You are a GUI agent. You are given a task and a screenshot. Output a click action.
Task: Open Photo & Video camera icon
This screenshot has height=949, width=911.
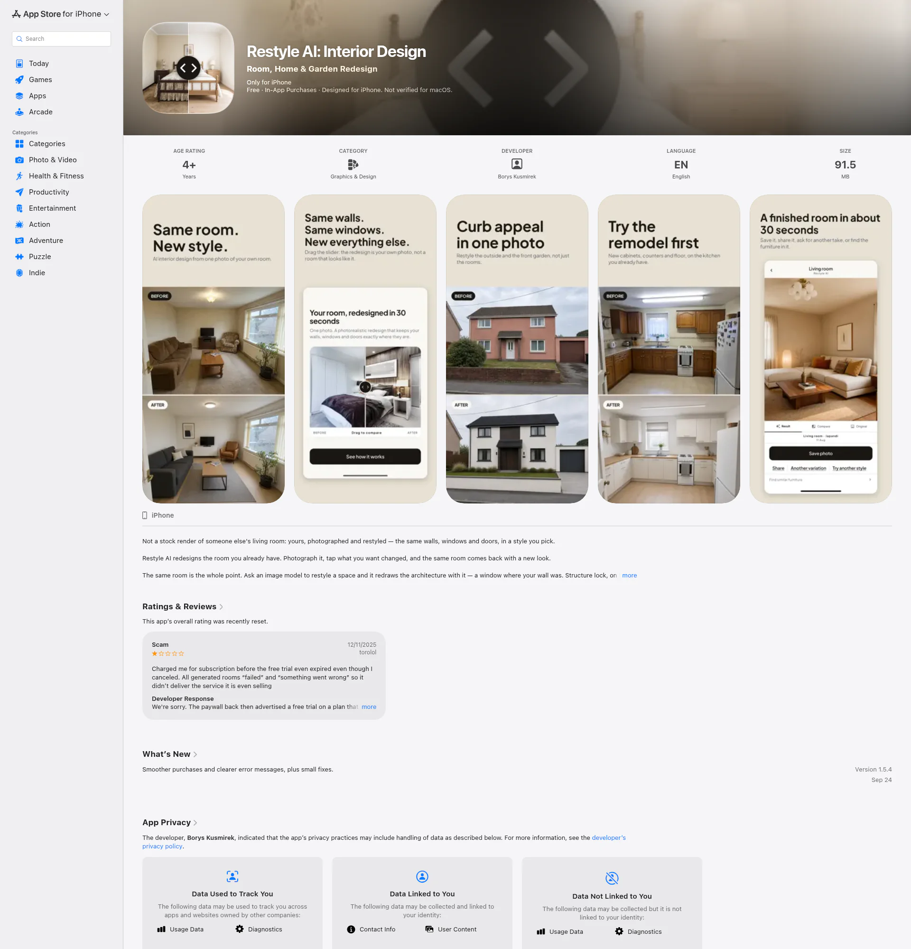tap(19, 160)
